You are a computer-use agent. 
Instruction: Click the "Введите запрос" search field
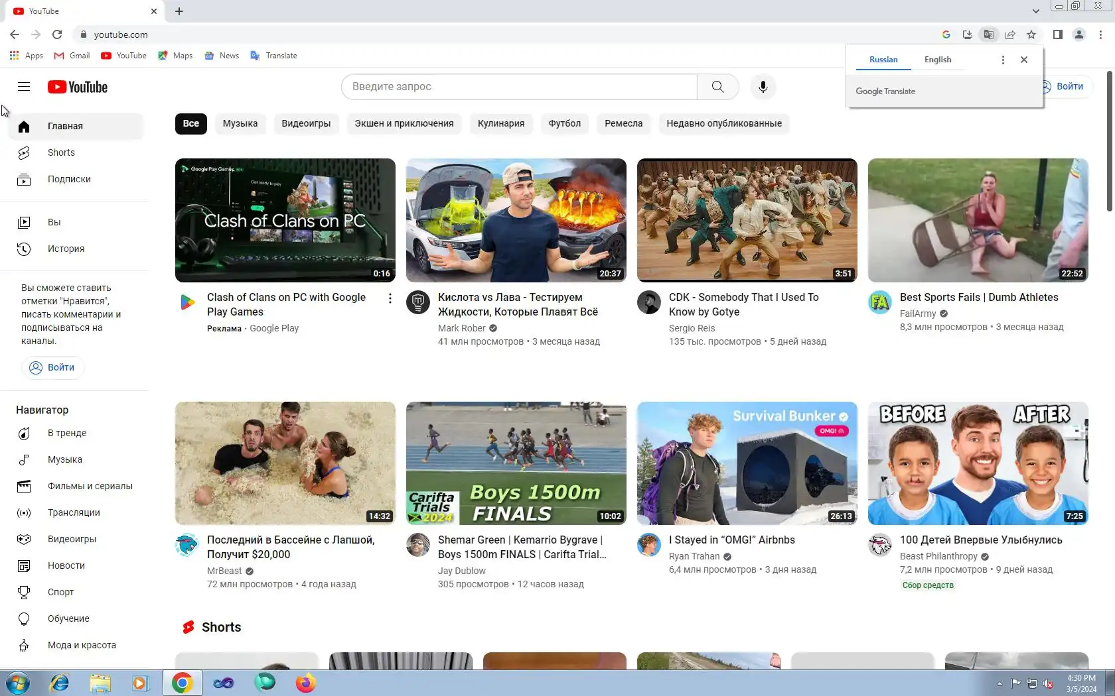[520, 87]
